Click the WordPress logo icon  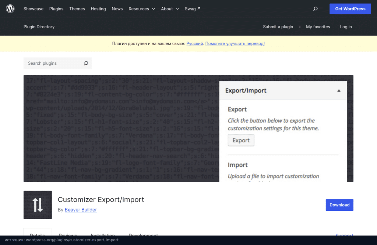(10, 9)
